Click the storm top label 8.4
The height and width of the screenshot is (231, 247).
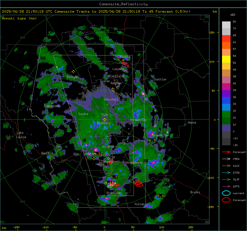click(160, 196)
